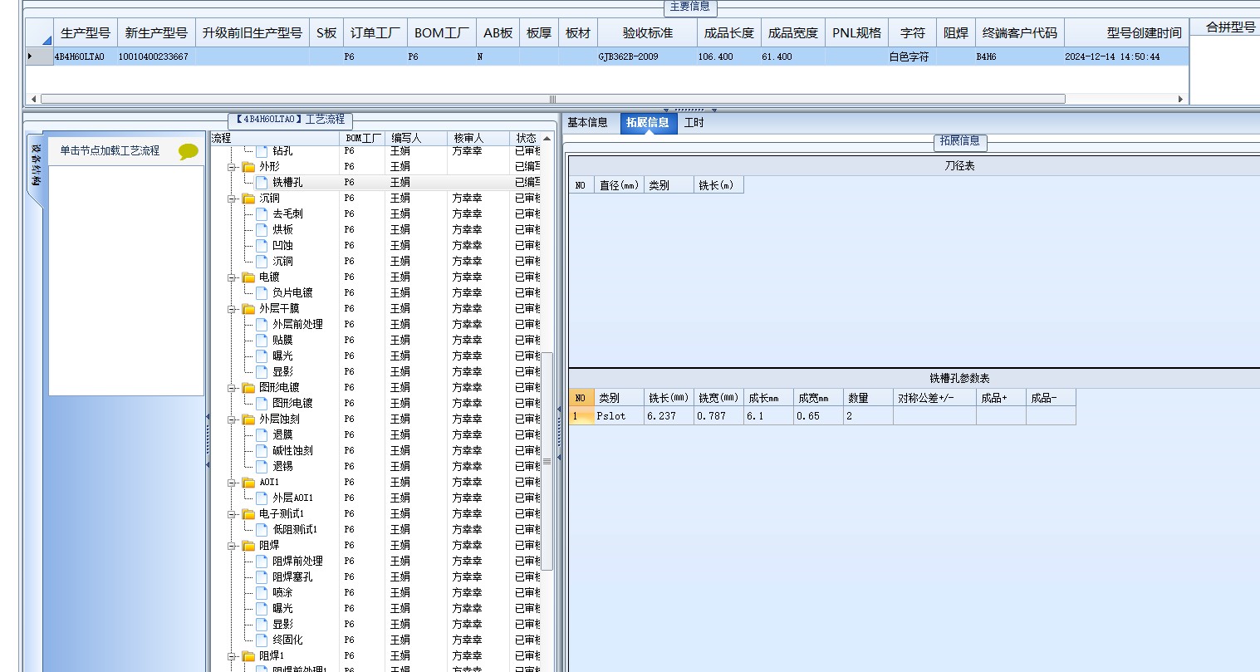Open the 基本信息 tab
1260x672 pixels.
588,122
